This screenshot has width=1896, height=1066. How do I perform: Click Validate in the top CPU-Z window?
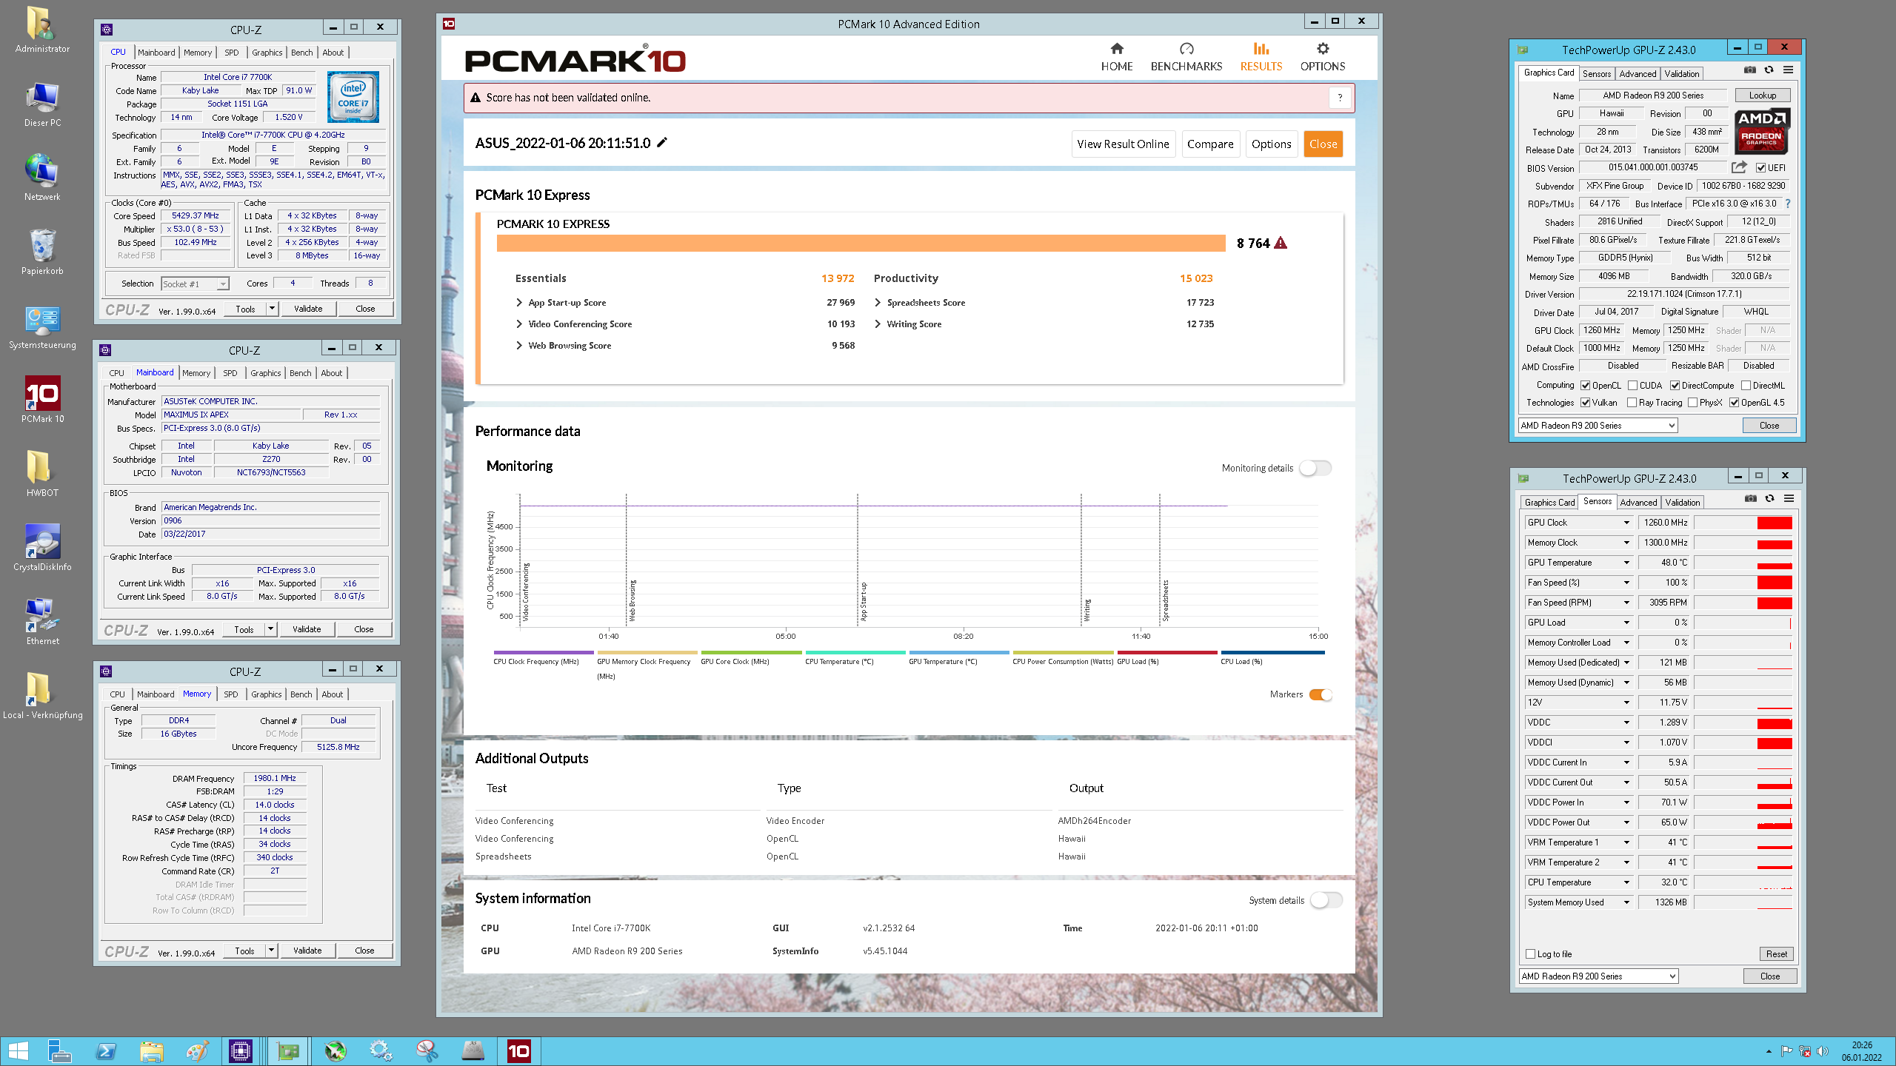(308, 309)
